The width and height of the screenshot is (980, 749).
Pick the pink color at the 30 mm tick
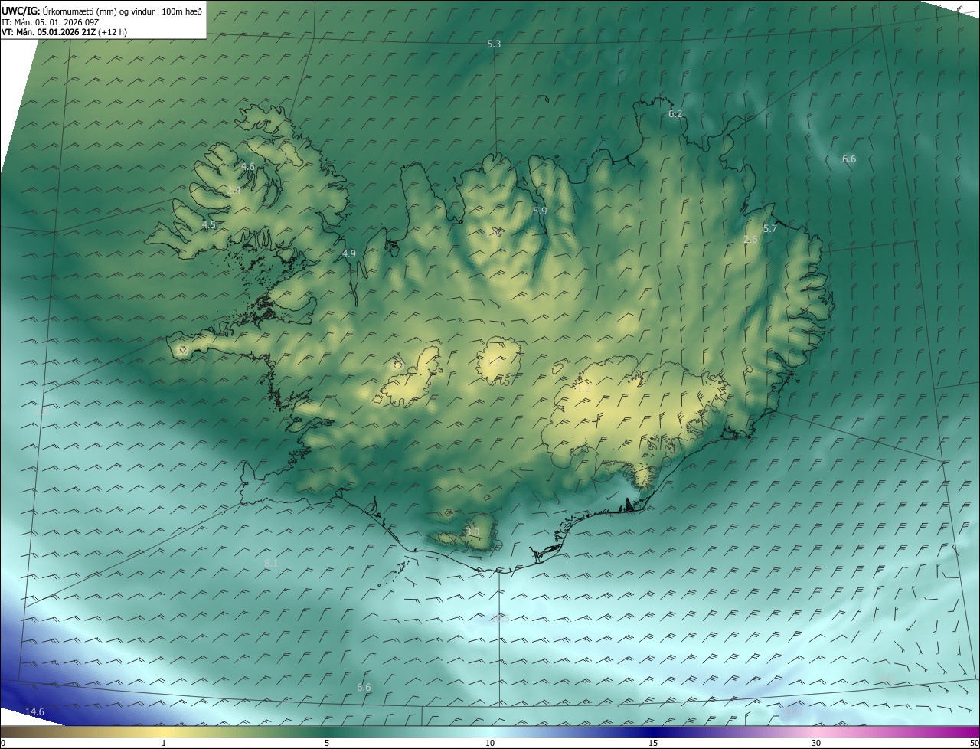(x=816, y=731)
